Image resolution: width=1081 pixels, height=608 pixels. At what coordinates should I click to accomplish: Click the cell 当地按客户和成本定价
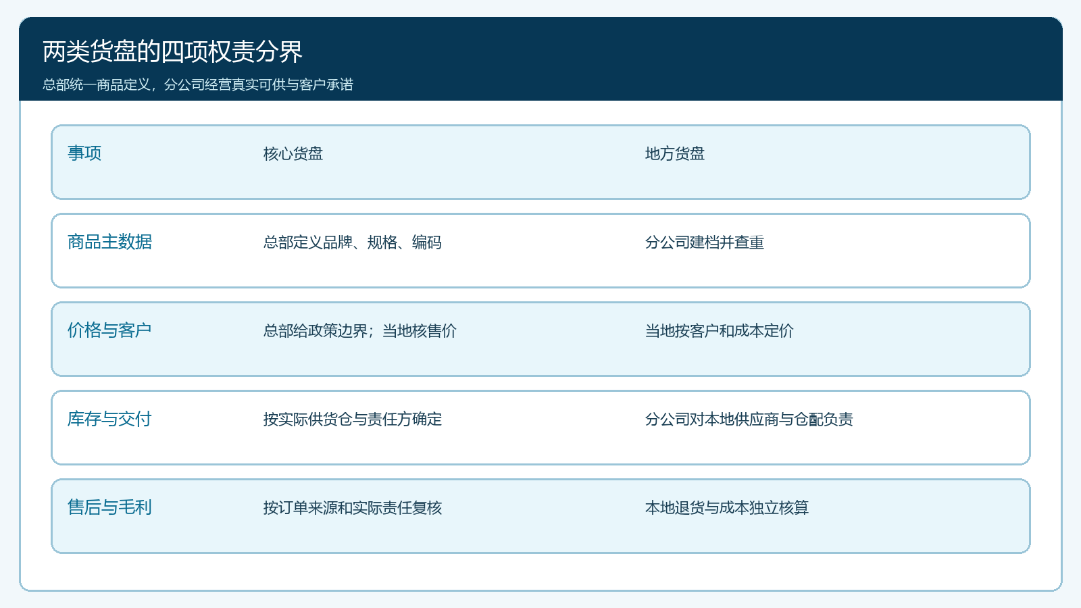(720, 331)
